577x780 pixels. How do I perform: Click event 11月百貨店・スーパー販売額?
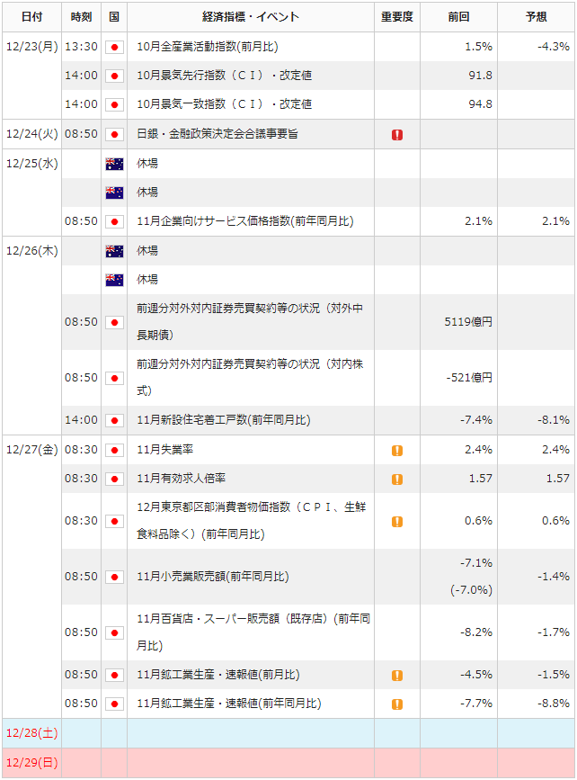(x=253, y=632)
